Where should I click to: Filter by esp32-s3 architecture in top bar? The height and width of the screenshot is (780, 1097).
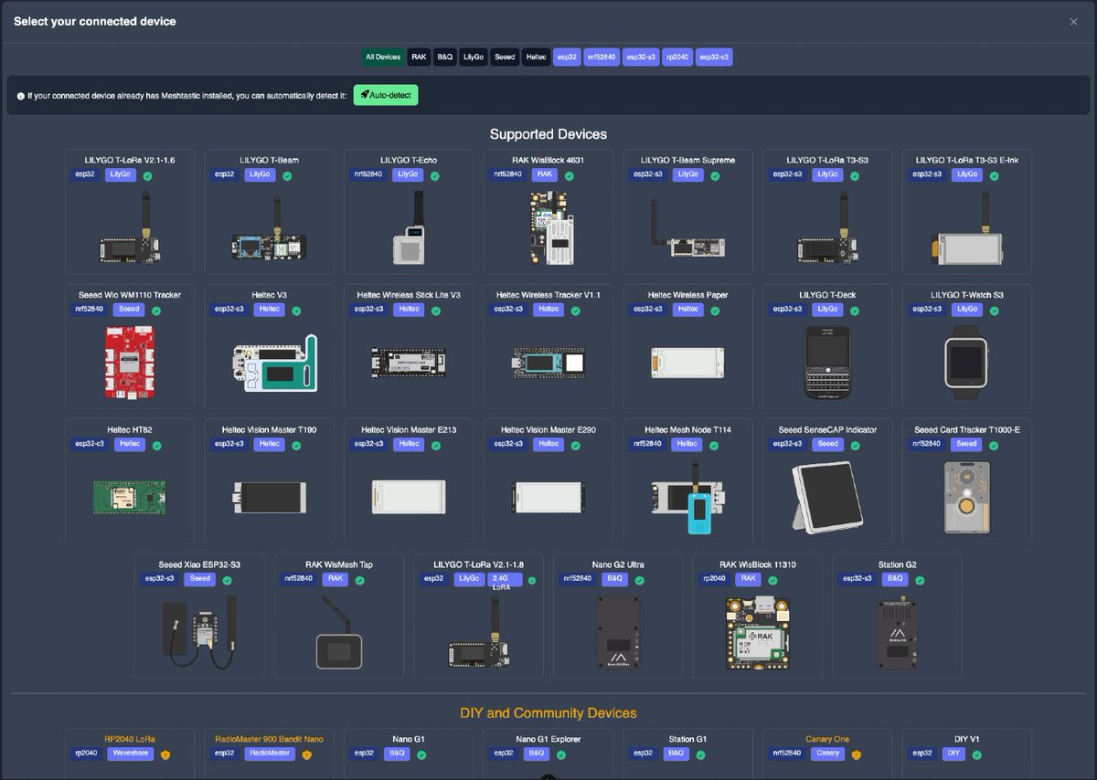pyautogui.click(x=641, y=57)
